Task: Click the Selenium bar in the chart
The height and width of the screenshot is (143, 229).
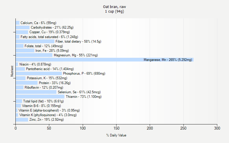Action: (x=36, y=92)
